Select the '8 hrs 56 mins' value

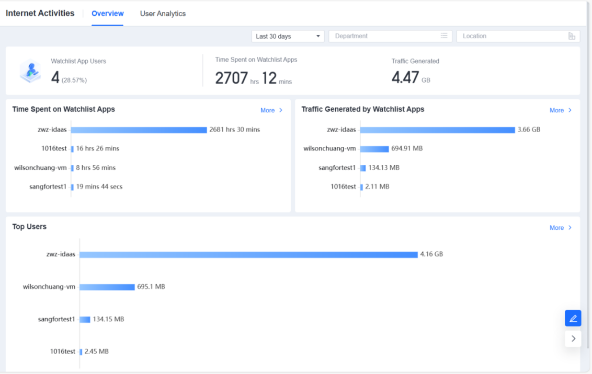coord(96,168)
